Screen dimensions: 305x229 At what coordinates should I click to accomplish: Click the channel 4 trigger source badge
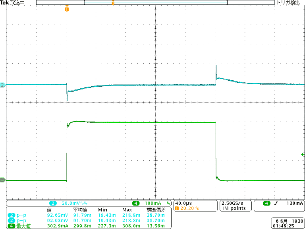point(266,203)
